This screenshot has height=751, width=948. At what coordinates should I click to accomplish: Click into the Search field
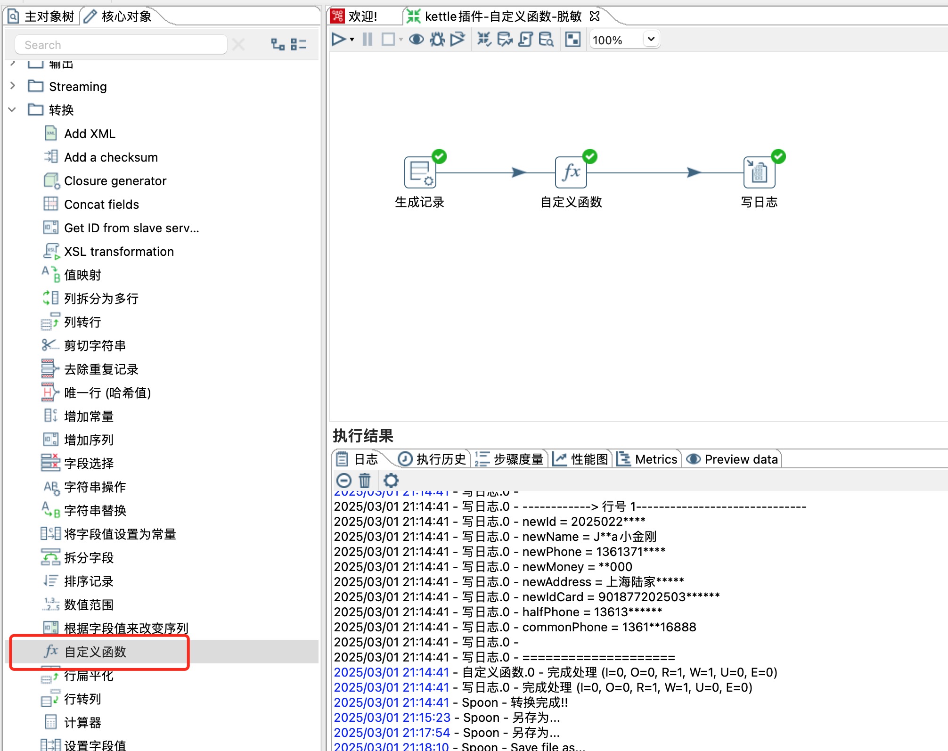(121, 45)
